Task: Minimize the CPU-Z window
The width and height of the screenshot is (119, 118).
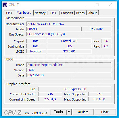Action: [x=84, y=5]
